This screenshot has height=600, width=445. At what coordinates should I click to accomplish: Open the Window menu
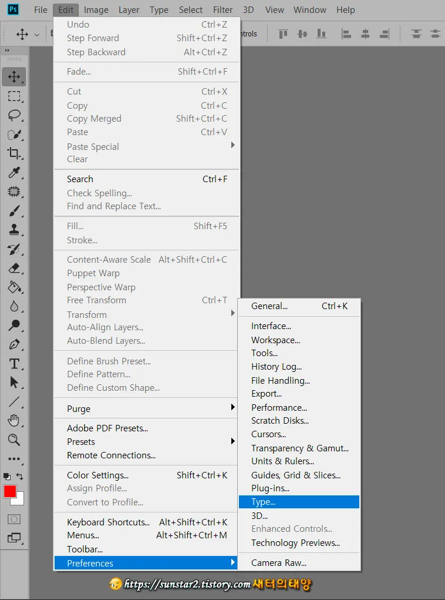coord(309,10)
